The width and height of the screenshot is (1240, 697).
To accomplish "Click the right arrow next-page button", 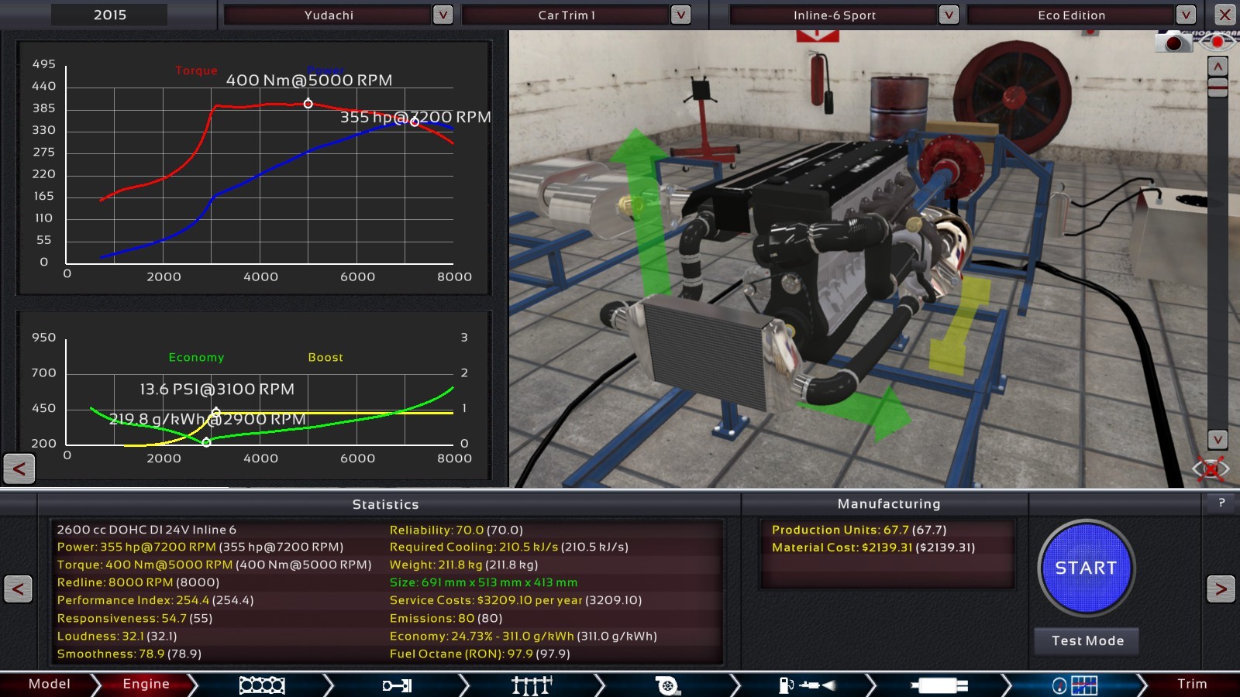I will point(1221,589).
